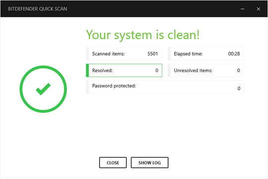Click the Password protected row
This screenshot has width=268, height=179.
click(x=165, y=87)
